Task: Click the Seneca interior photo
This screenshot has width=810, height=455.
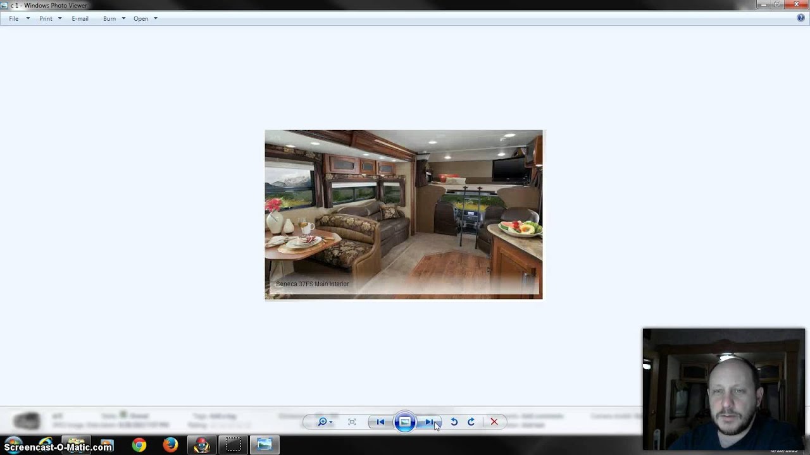Action: pyautogui.click(x=404, y=215)
